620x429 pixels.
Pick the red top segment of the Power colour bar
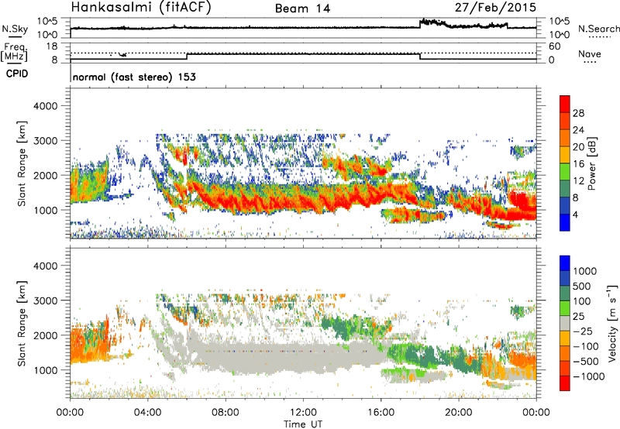click(565, 104)
